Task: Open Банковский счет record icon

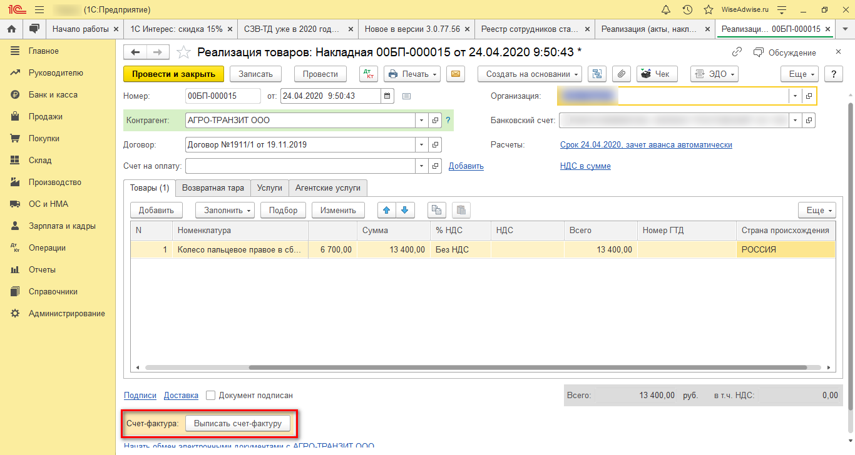Action: click(809, 120)
